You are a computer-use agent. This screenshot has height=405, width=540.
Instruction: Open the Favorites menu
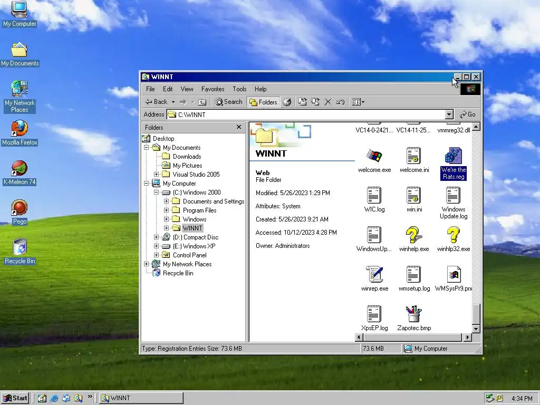point(213,89)
